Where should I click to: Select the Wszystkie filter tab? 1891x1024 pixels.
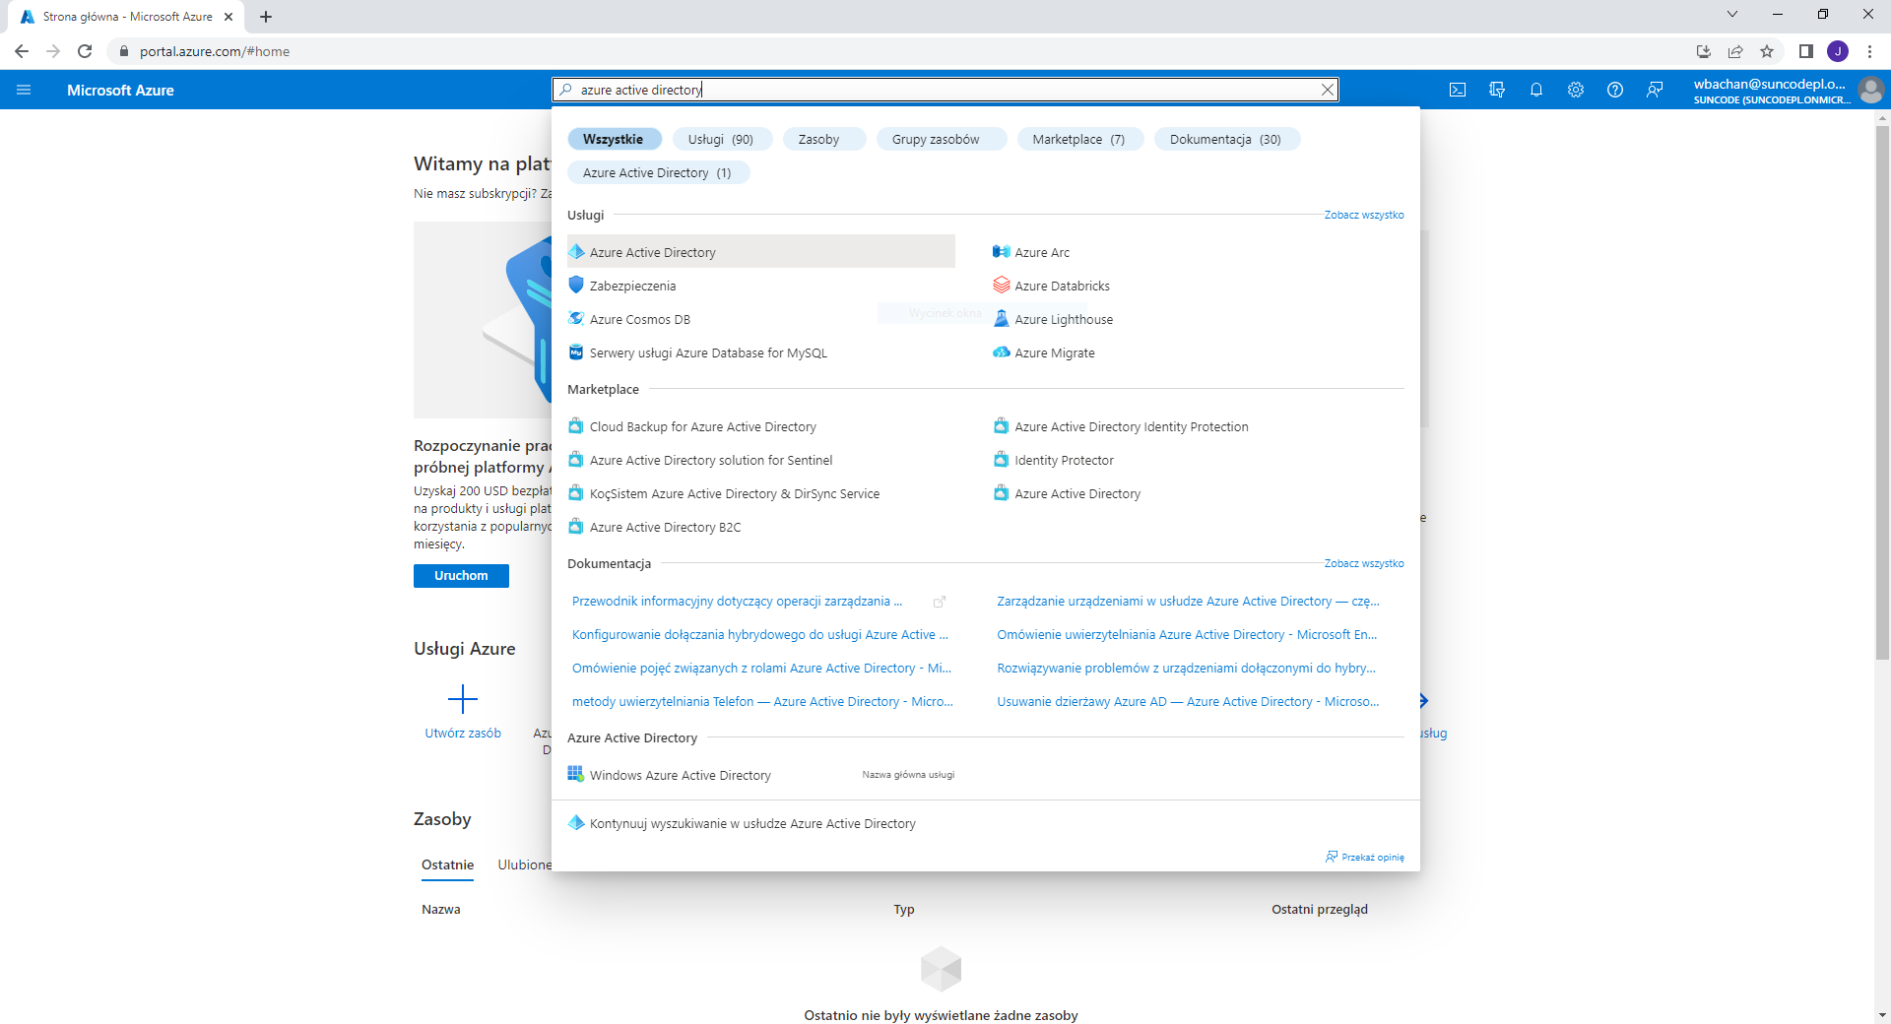(613, 139)
